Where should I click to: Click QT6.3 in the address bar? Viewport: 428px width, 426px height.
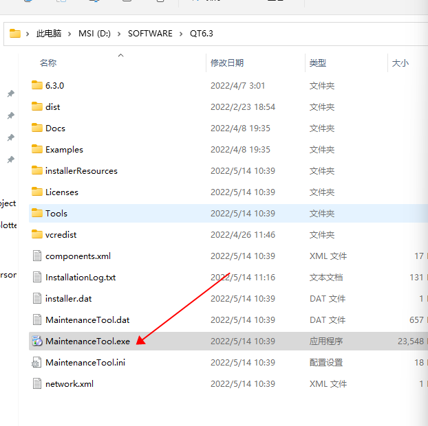(202, 34)
